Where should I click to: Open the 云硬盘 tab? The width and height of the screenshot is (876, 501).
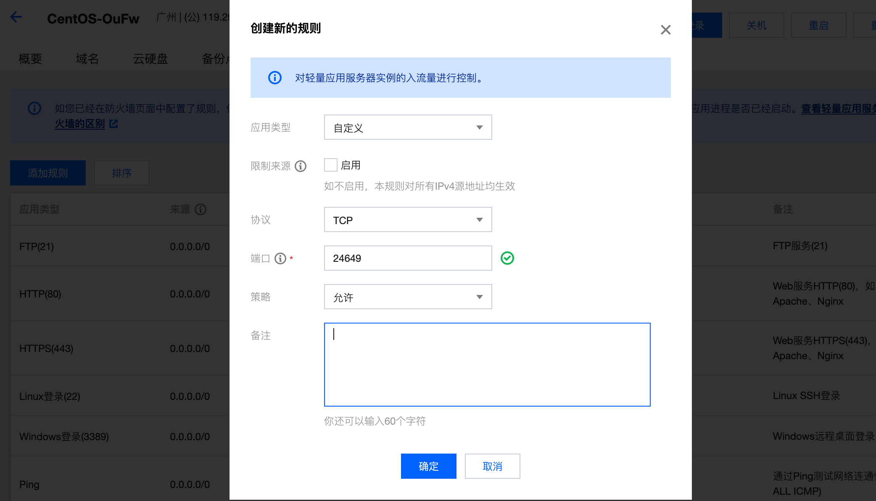(x=150, y=59)
